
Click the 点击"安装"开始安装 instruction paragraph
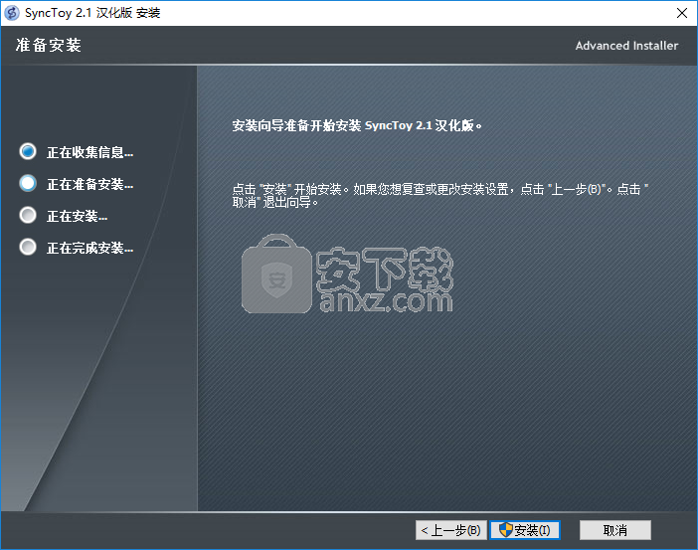pos(440,196)
